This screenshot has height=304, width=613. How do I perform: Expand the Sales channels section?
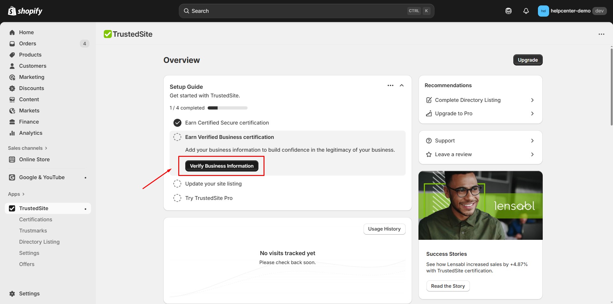27,148
